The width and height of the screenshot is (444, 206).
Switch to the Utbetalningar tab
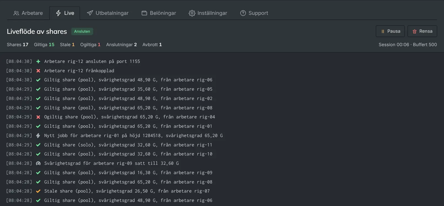108,13
